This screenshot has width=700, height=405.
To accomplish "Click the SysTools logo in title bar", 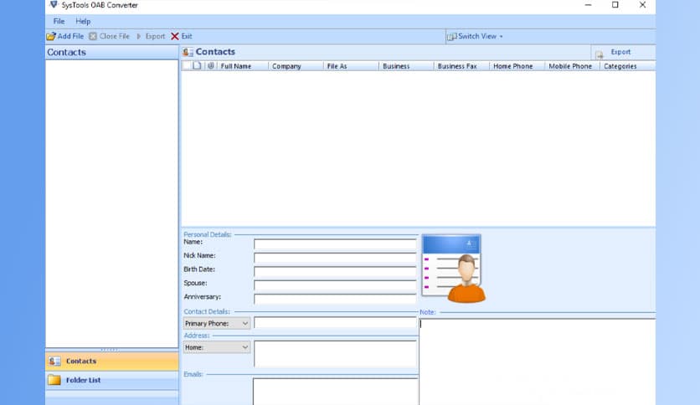I will pos(54,5).
